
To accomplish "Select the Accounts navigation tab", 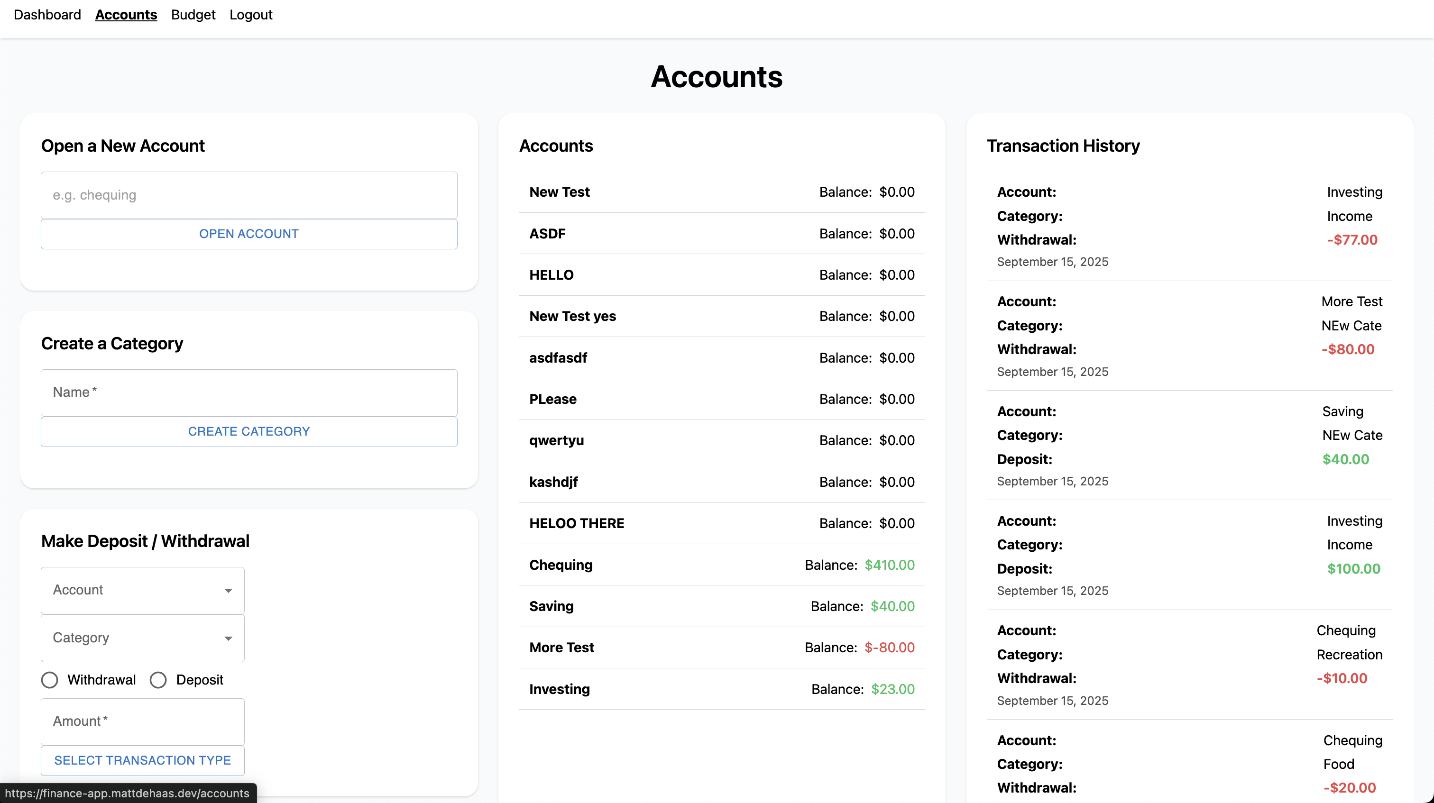I will click(126, 15).
